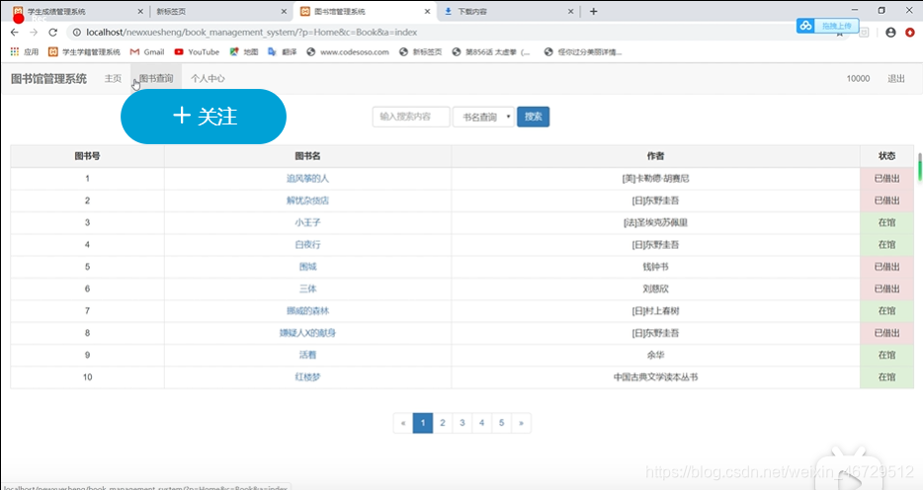Open book 围城

click(308, 267)
